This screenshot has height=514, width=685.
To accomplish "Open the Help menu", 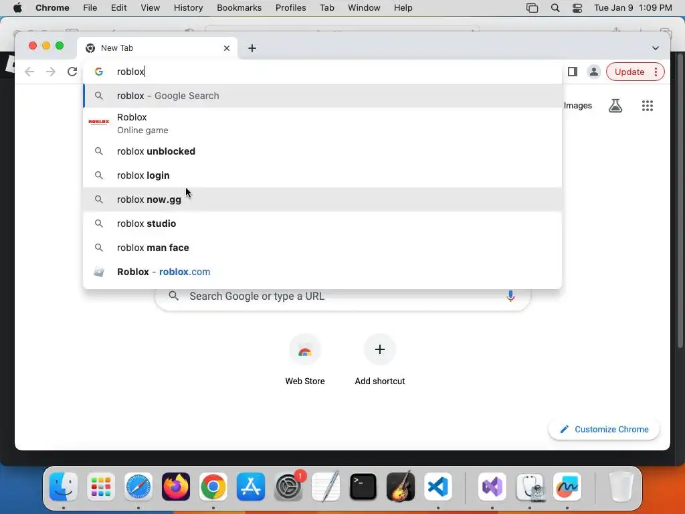I will (403, 8).
